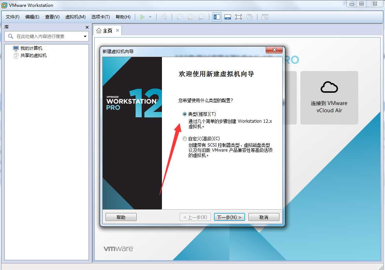Click the full screen mode icon

point(239,17)
